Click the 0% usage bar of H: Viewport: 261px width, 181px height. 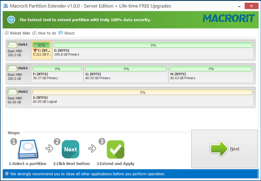point(211,69)
